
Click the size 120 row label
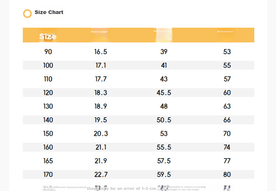click(48, 93)
